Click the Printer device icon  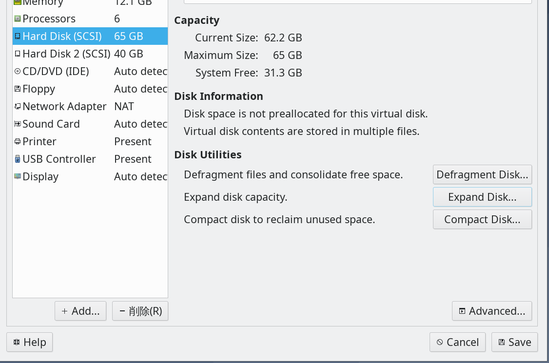point(18,142)
